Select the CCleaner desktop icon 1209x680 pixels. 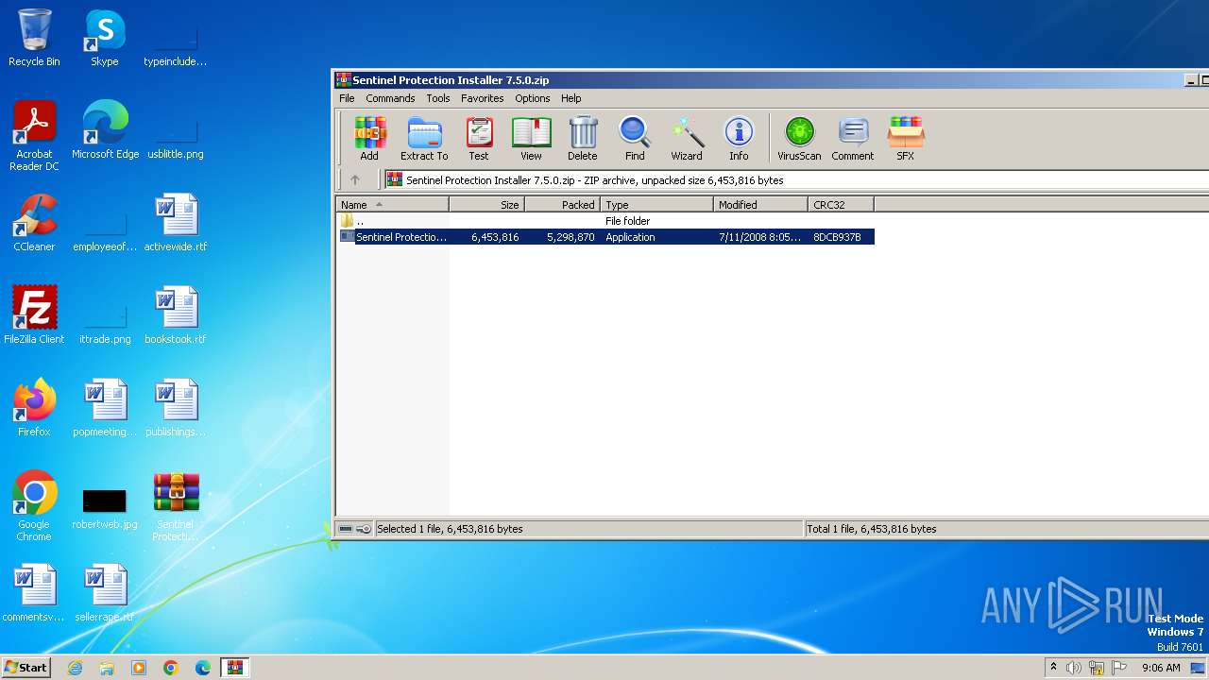34,223
